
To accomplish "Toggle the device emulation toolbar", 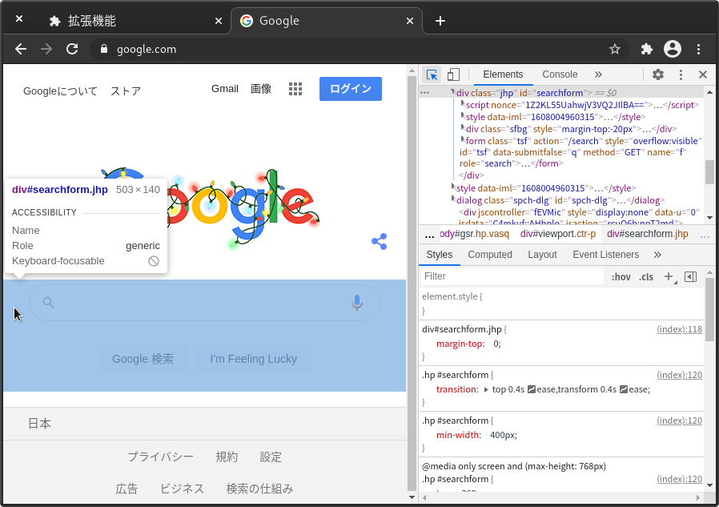I will click(453, 74).
